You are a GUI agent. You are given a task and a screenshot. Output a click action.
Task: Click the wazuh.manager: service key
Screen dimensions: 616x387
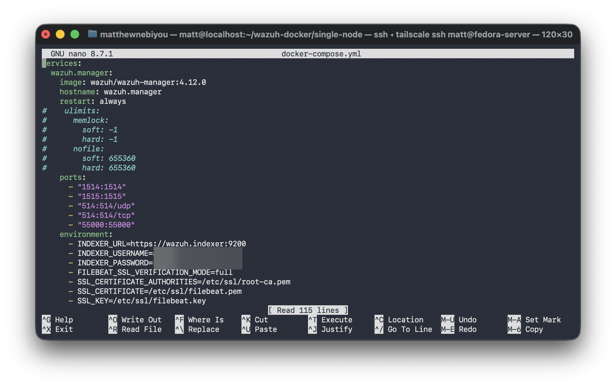tap(81, 73)
